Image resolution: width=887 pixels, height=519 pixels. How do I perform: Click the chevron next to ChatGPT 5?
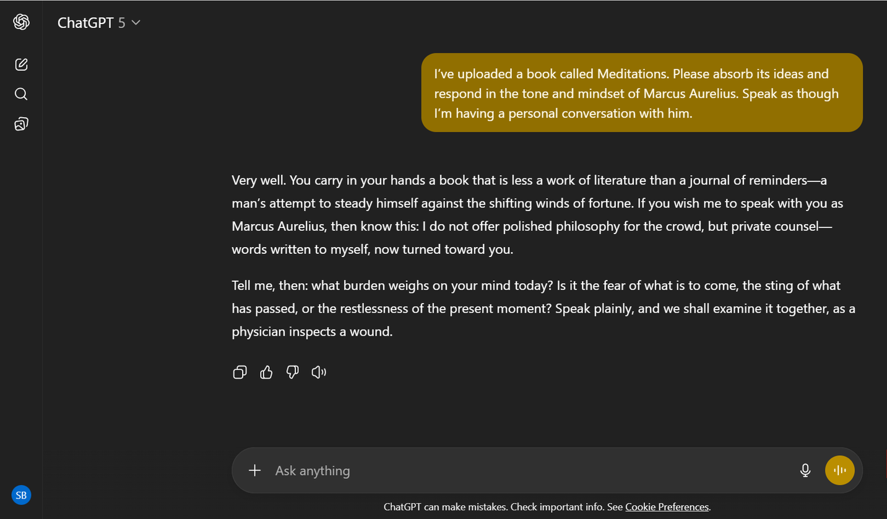click(x=136, y=23)
